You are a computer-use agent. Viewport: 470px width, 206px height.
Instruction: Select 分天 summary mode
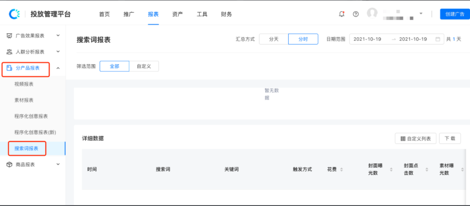(274, 39)
